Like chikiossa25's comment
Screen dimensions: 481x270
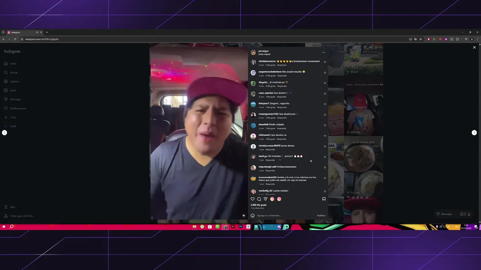(x=325, y=136)
